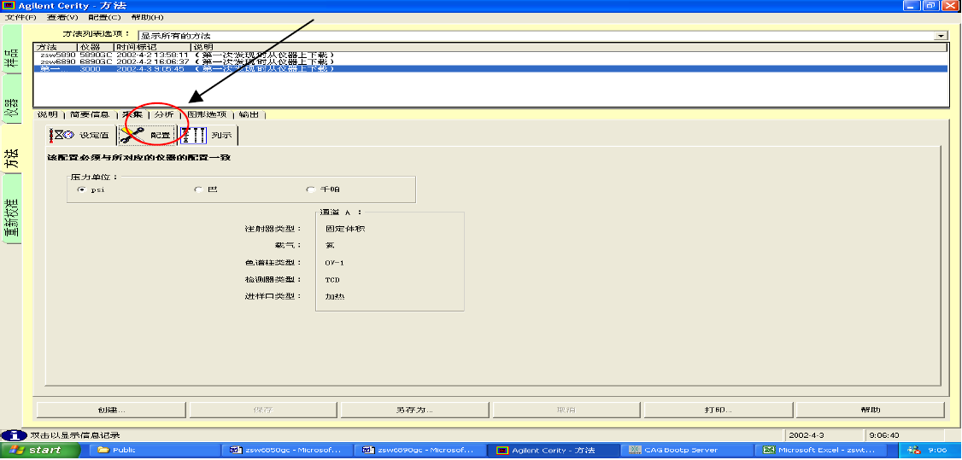Open the 显示所有的方法 combo box
Viewport: 962px width, 460px height.
pyautogui.click(x=543, y=36)
